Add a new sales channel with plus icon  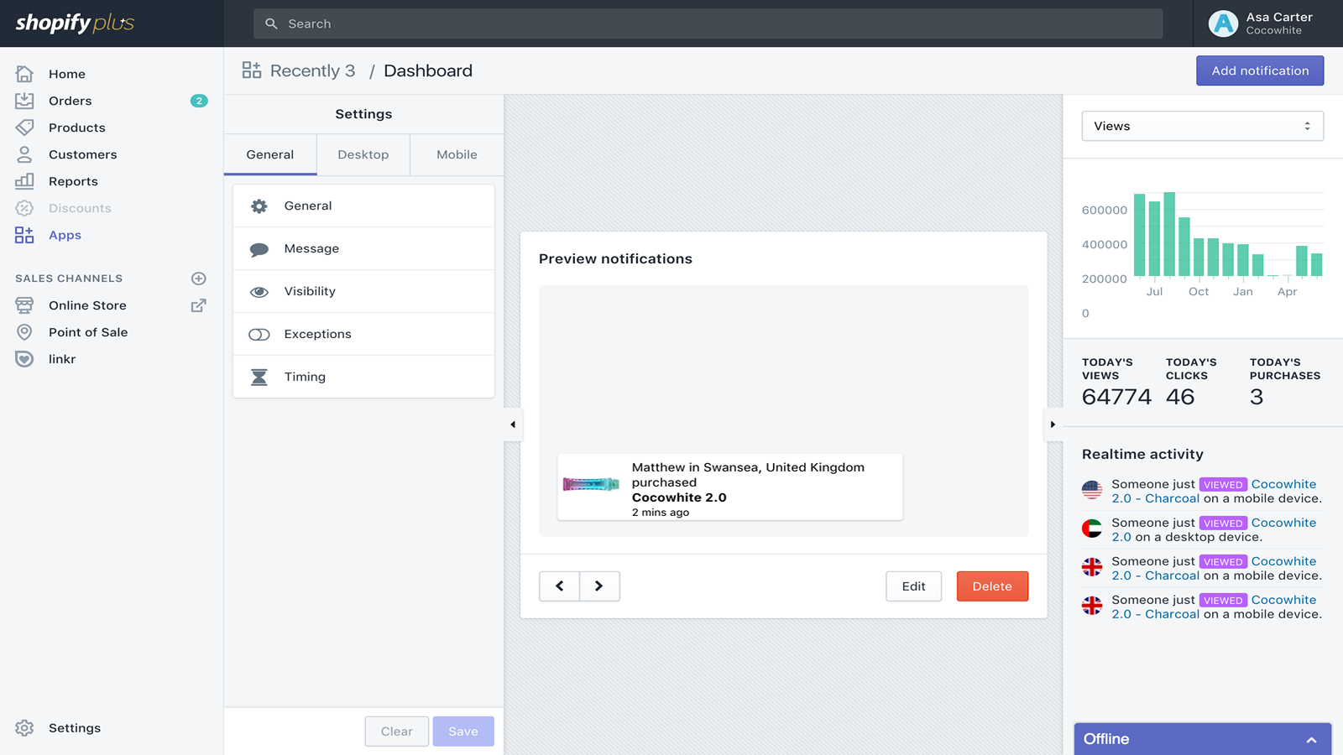[198, 278]
